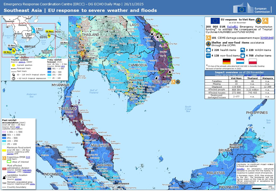Click the KOTO cyclone marker in the inset map
276x191 pixels.
click(x=49, y=36)
